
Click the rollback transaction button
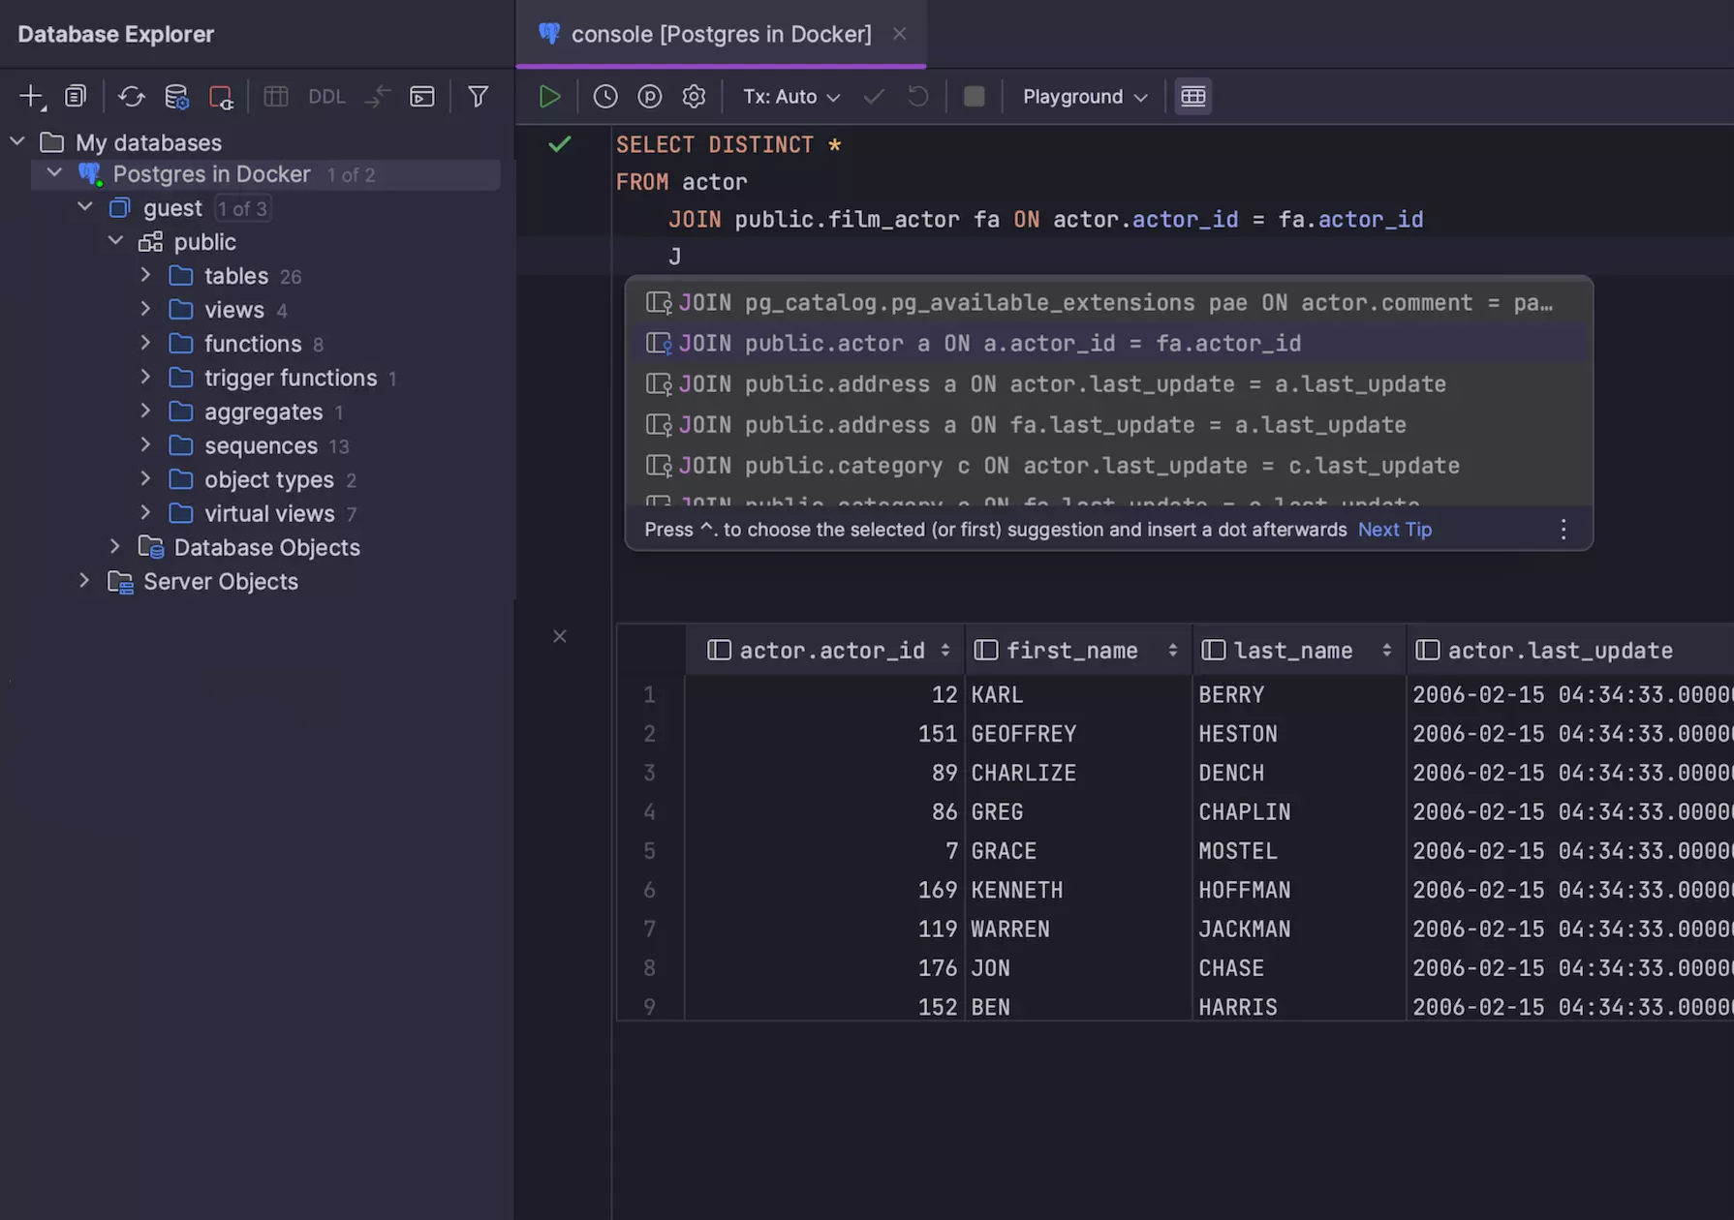tap(917, 96)
